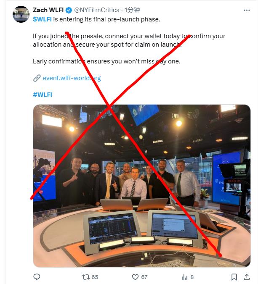
Task: Open the tweet timestamp 1分钟
Action: (132, 10)
